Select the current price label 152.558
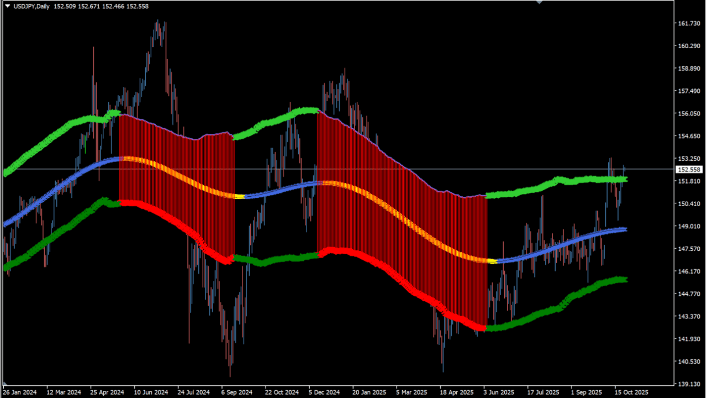This screenshot has width=707, height=398. point(688,170)
